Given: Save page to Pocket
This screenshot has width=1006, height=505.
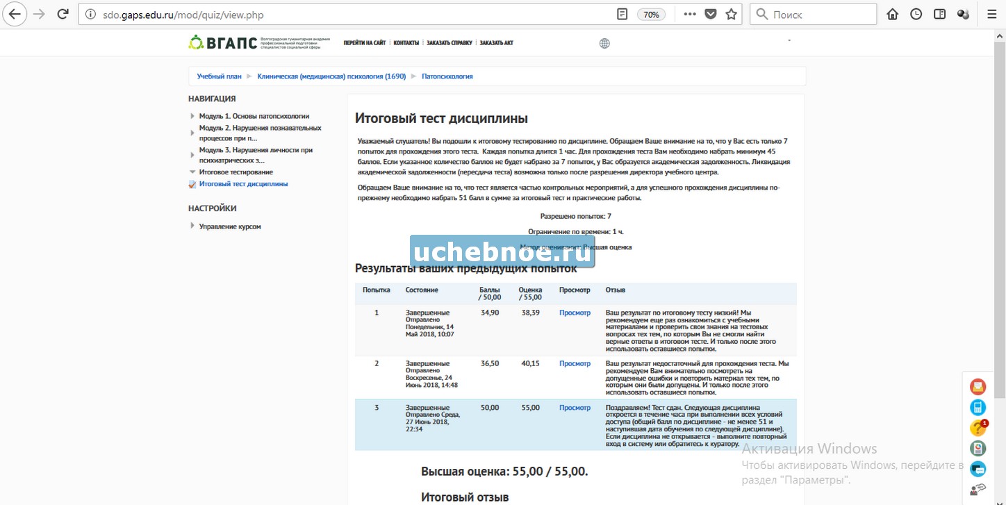Looking at the screenshot, I should coord(710,14).
